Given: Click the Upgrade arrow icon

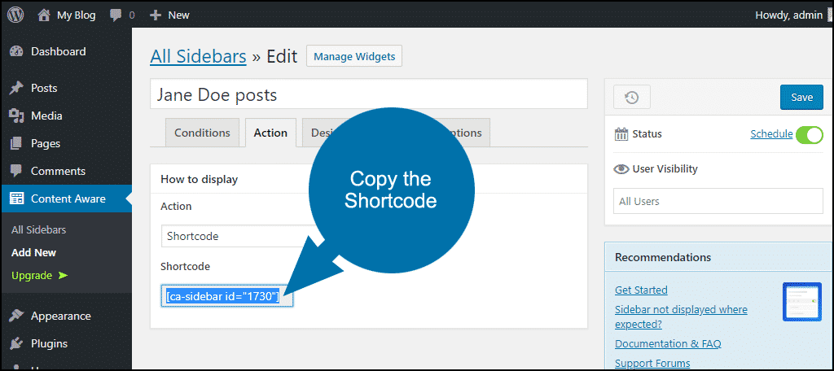Looking at the screenshot, I should click(x=64, y=275).
